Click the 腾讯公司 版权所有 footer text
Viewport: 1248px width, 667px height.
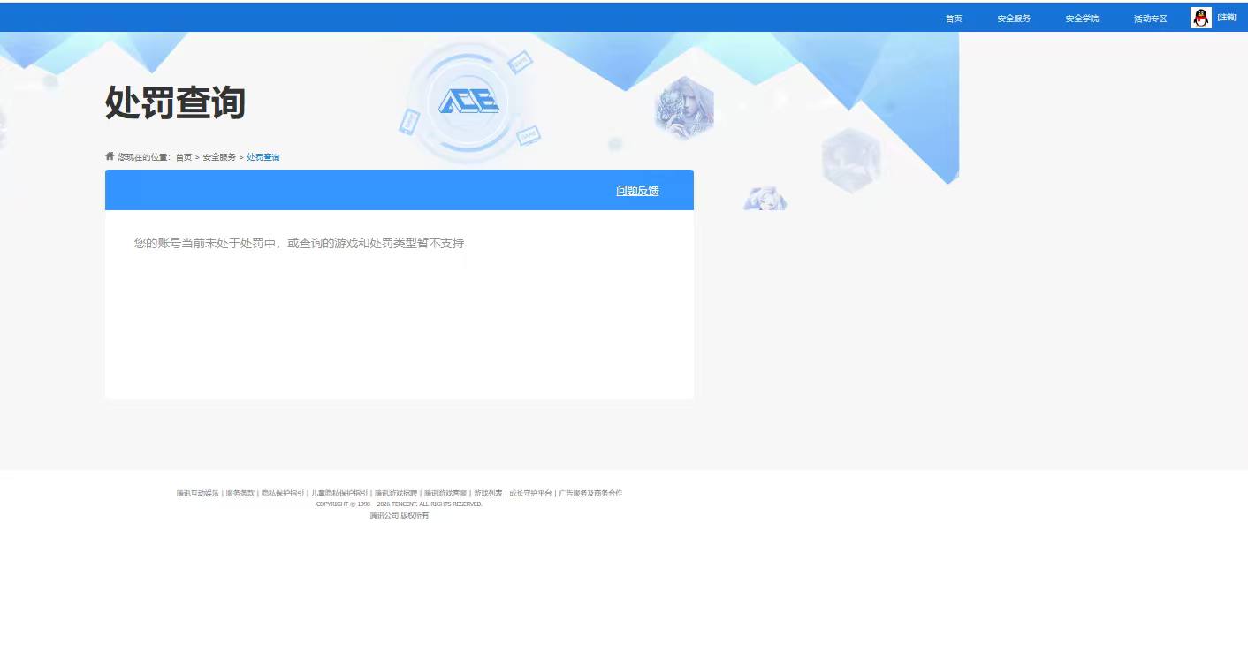point(400,515)
